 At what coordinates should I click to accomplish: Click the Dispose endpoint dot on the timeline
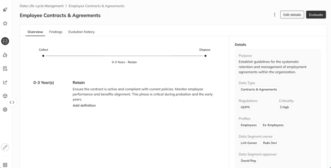(205, 56)
